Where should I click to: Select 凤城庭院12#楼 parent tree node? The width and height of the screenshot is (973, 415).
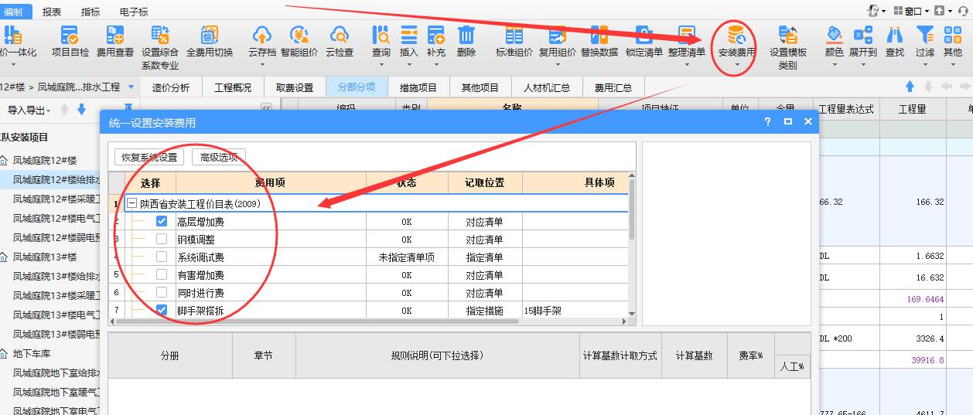tap(45, 160)
